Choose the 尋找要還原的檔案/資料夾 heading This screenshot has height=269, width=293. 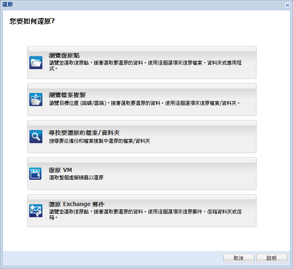click(x=84, y=133)
